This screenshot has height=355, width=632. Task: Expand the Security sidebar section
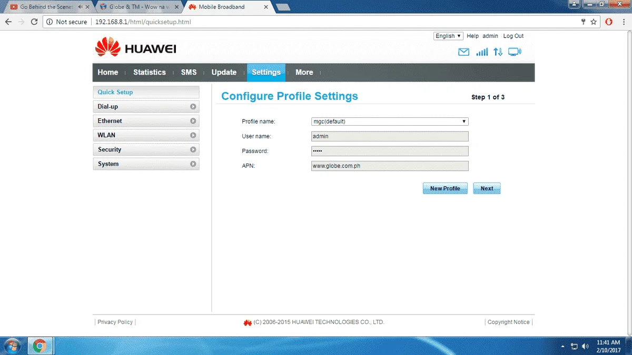pos(146,150)
